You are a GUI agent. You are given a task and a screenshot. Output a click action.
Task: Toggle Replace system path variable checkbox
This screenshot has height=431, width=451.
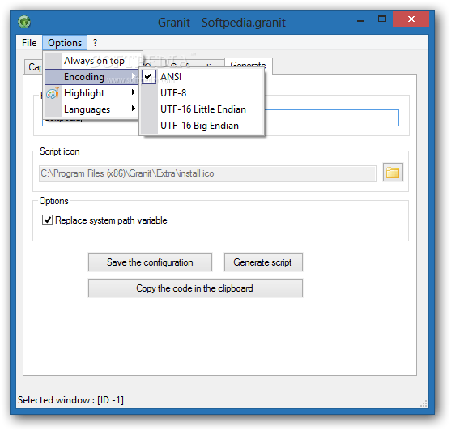click(47, 220)
